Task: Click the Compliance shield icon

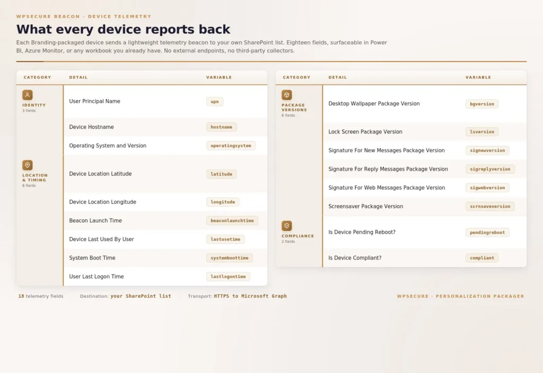Action: [287, 226]
